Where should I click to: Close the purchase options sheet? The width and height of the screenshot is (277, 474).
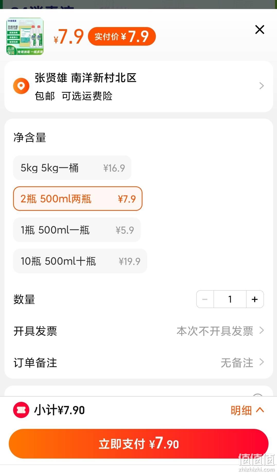[x=260, y=30]
